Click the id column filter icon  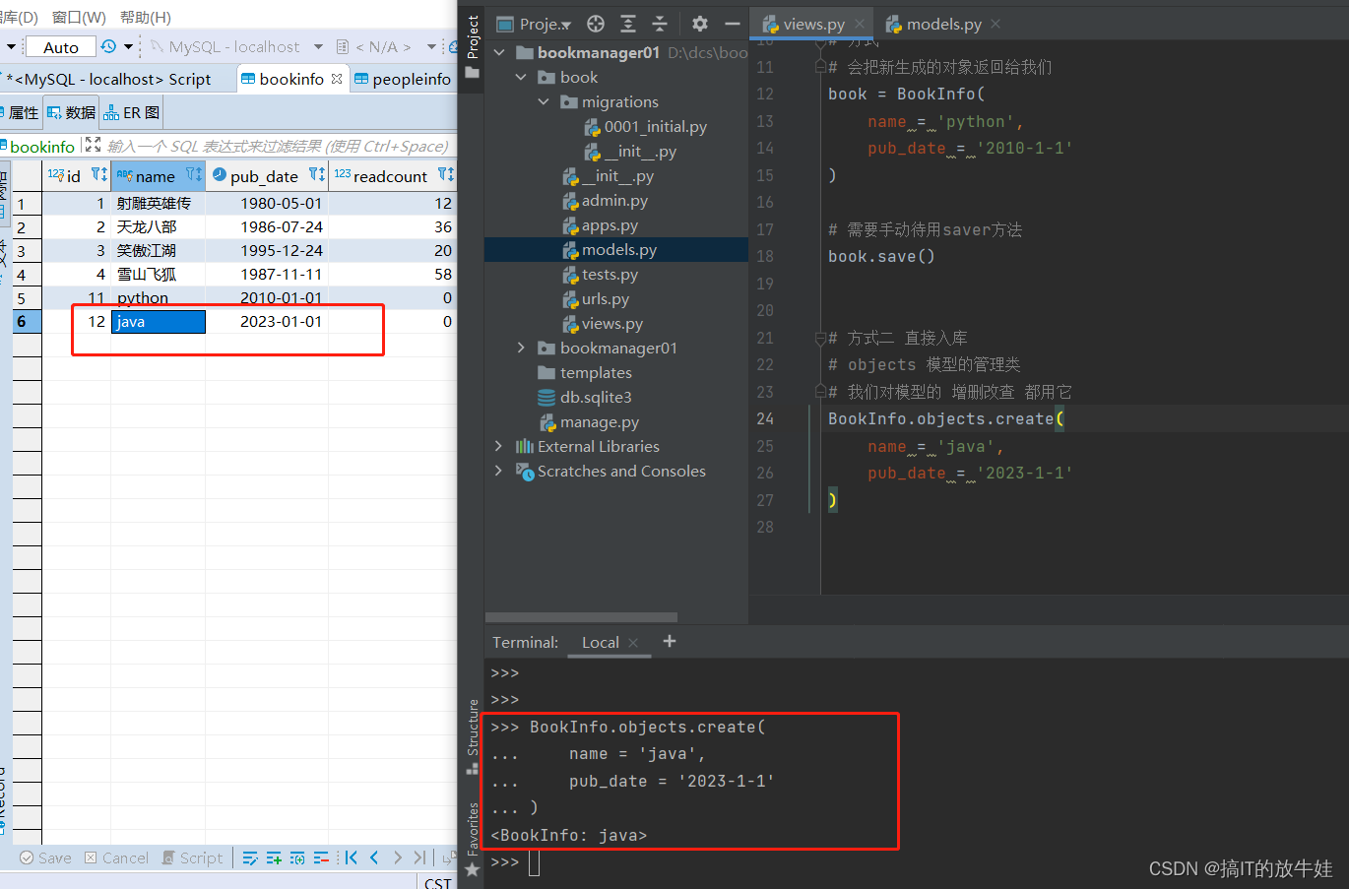[98, 175]
